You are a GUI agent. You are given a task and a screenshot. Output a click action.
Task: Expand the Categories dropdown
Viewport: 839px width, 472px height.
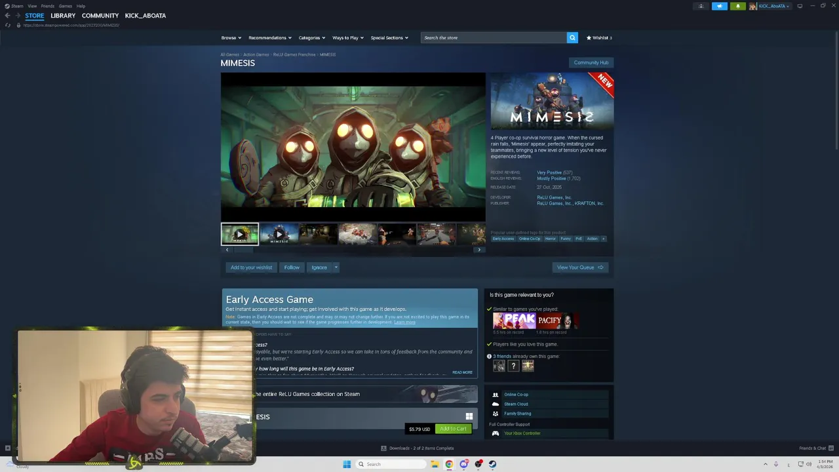pos(312,37)
